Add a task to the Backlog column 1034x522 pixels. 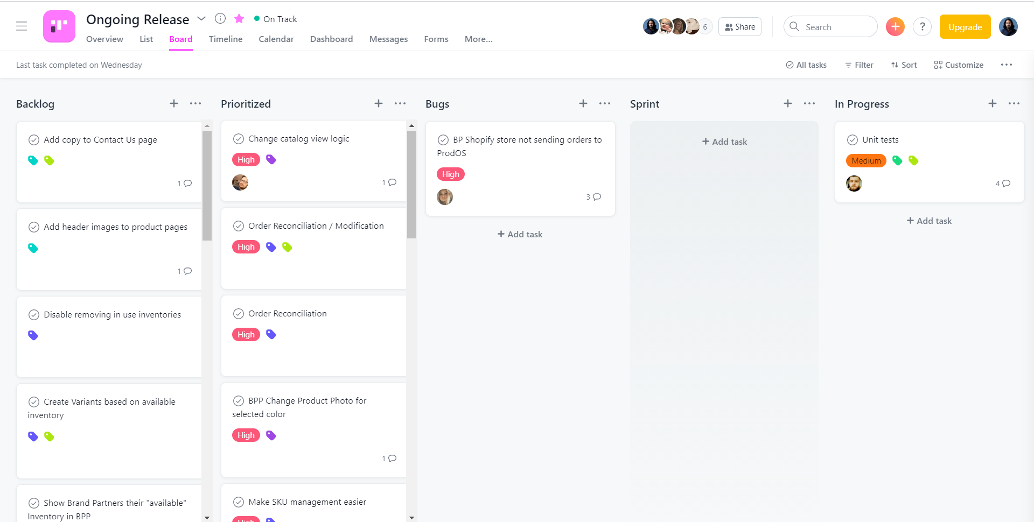[173, 103]
